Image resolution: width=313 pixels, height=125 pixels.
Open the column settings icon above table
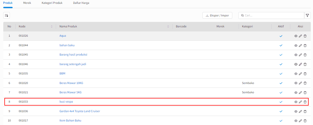point(7,15)
